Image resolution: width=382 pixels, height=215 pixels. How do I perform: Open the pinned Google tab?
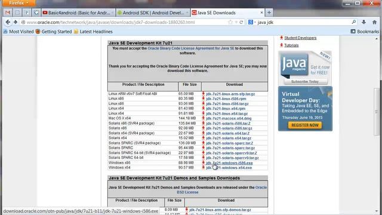(x=36, y=13)
